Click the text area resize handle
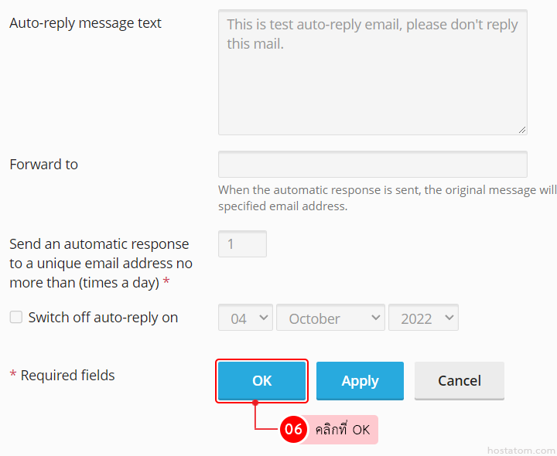The height and width of the screenshot is (456, 557). (x=522, y=130)
